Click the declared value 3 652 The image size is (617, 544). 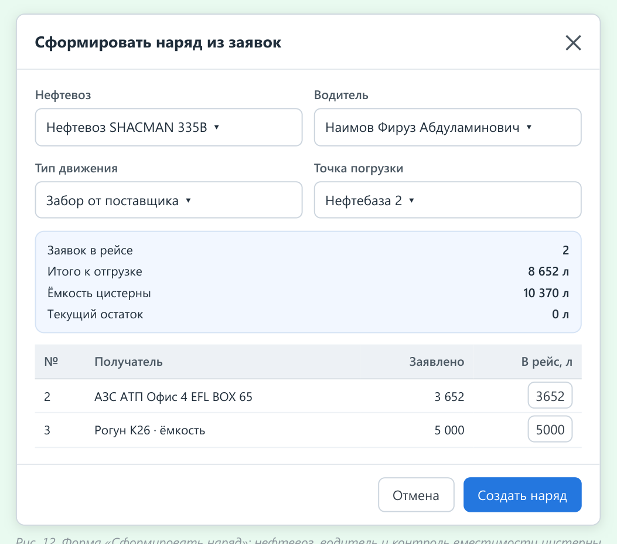coord(449,396)
